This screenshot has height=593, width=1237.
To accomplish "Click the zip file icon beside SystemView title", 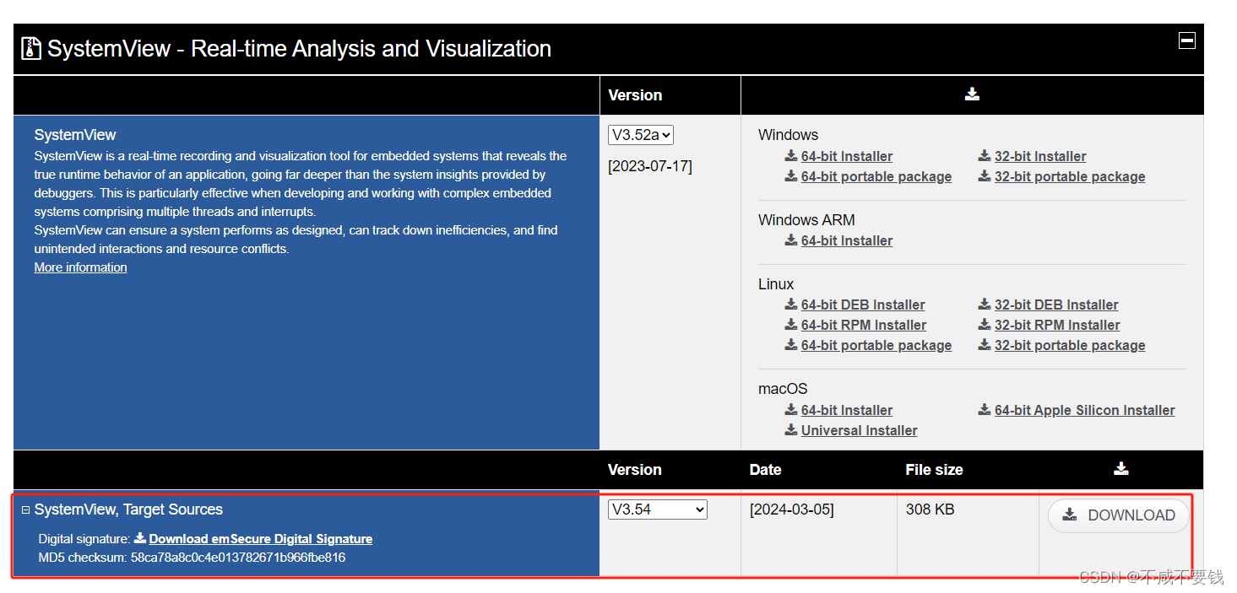I will 31,48.
